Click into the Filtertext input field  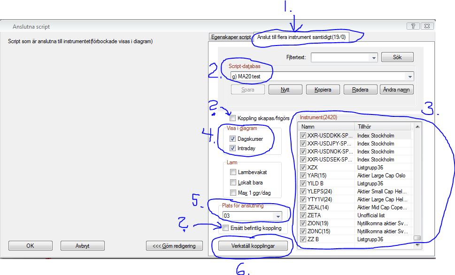(x=340, y=57)
